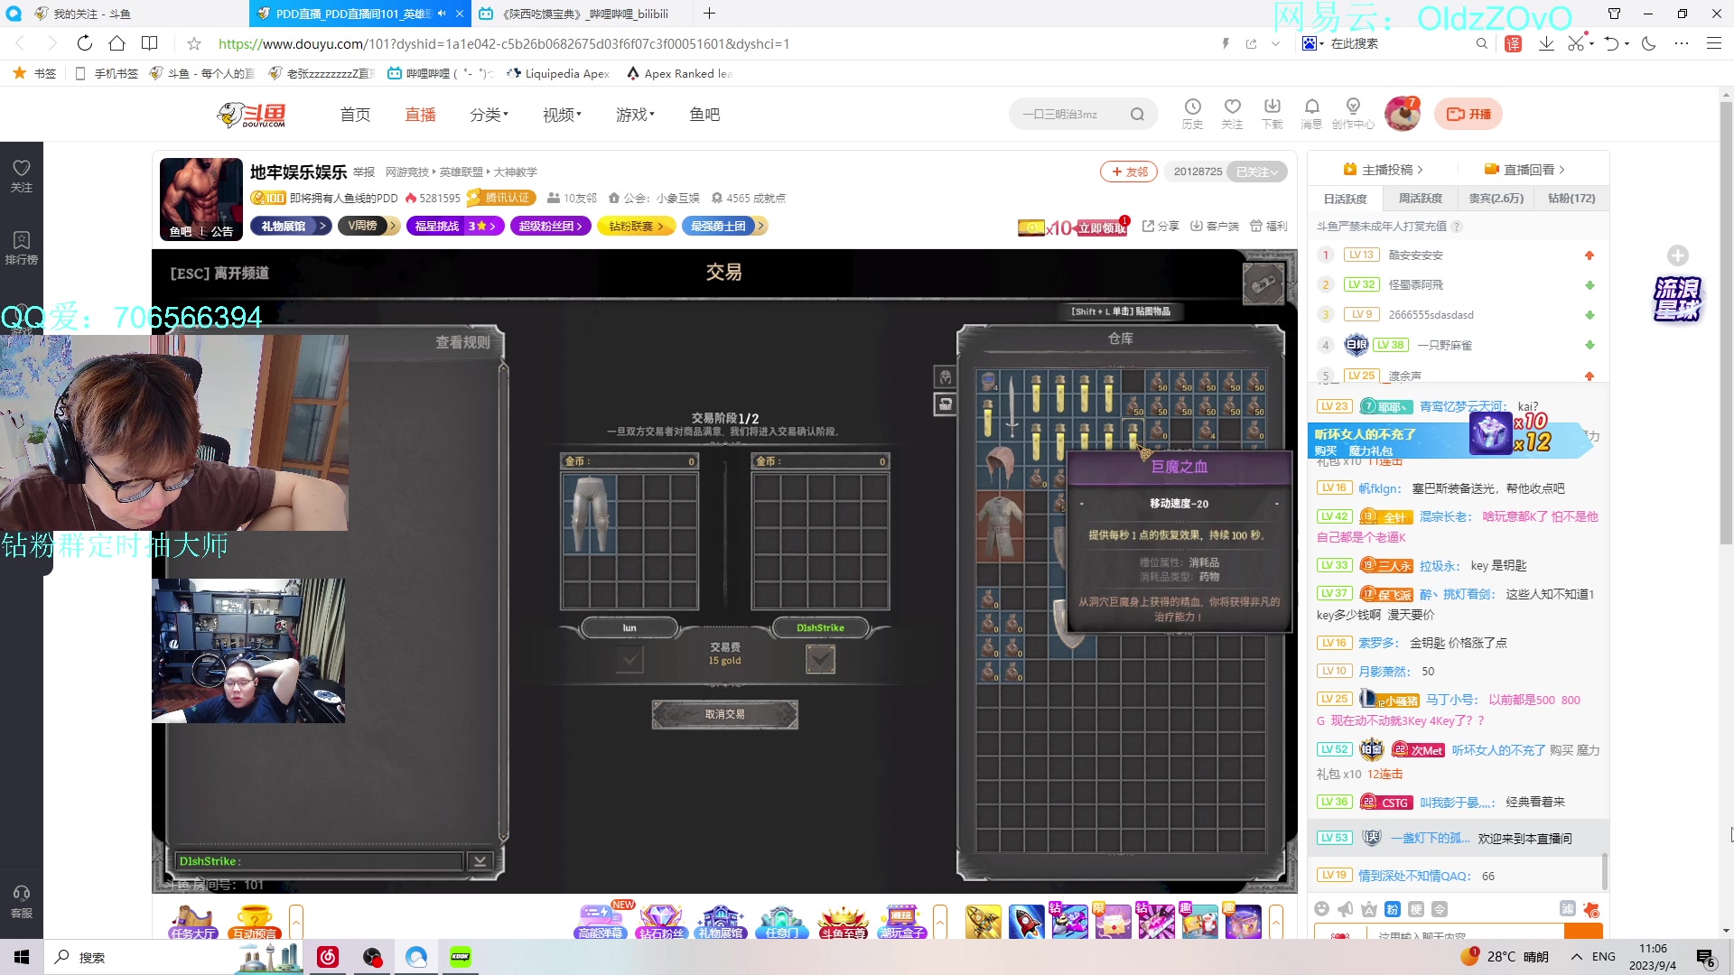Screen dimensions: 1734x975
Task: Open the 视频 dropdown in navigation
Action: pos(562,115)
